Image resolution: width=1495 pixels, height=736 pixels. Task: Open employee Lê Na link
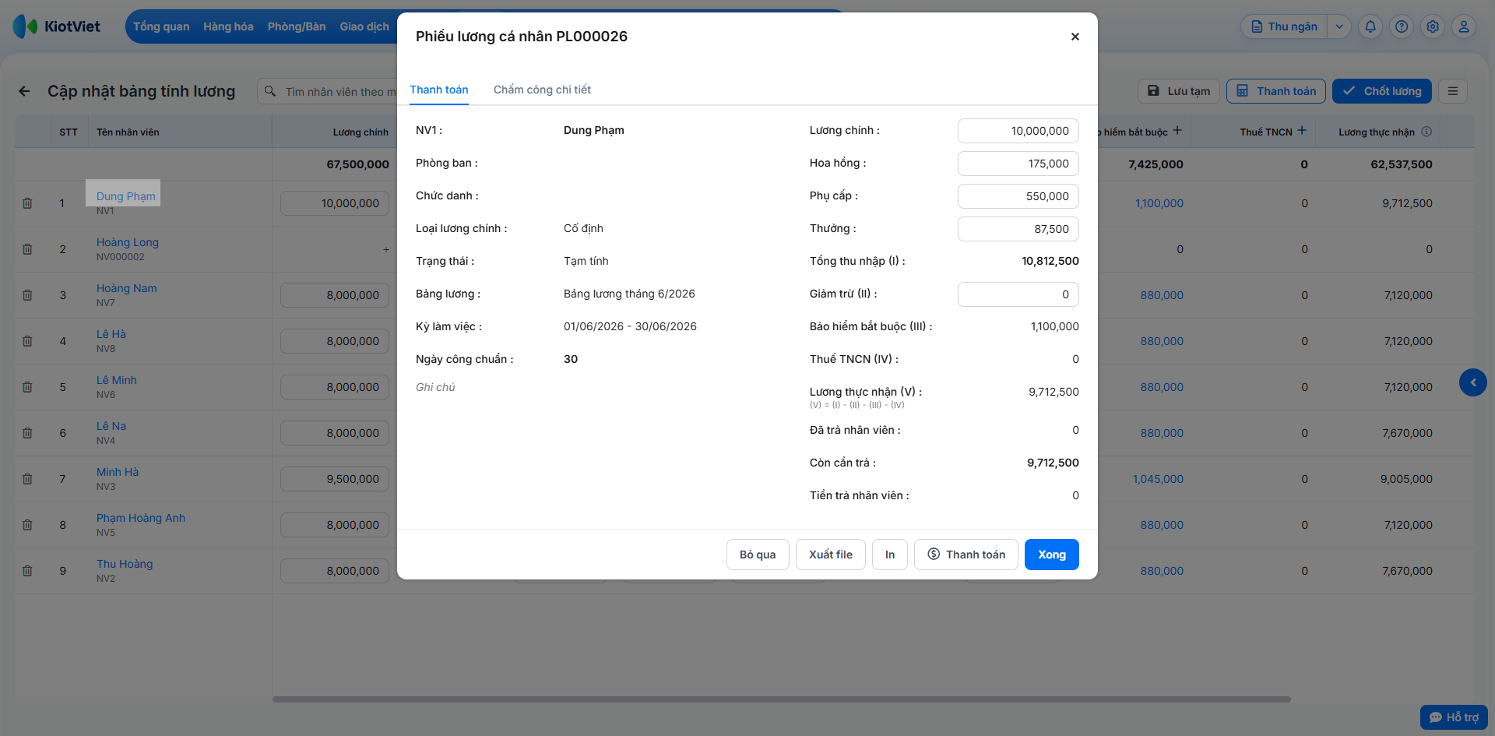point(111,426)
